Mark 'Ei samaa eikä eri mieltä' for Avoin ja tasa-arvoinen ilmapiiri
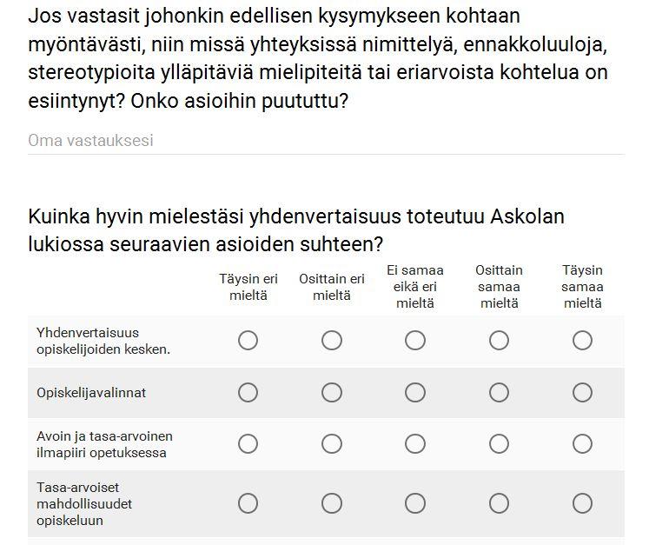Image resolution: width=649 pixels, height=545 pixels. click(415, 444)
